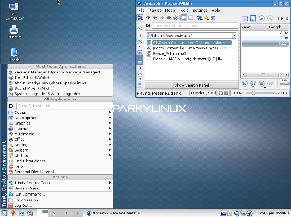Open the media device sidebar tab
The width and height of the screenshot is (291, 217).
tap(140, 83)
